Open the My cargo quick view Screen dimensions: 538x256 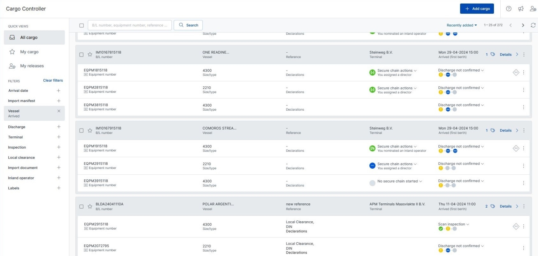(x=29, y=52)
